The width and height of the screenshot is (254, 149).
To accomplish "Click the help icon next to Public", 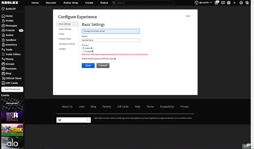I will click(92, 48).
